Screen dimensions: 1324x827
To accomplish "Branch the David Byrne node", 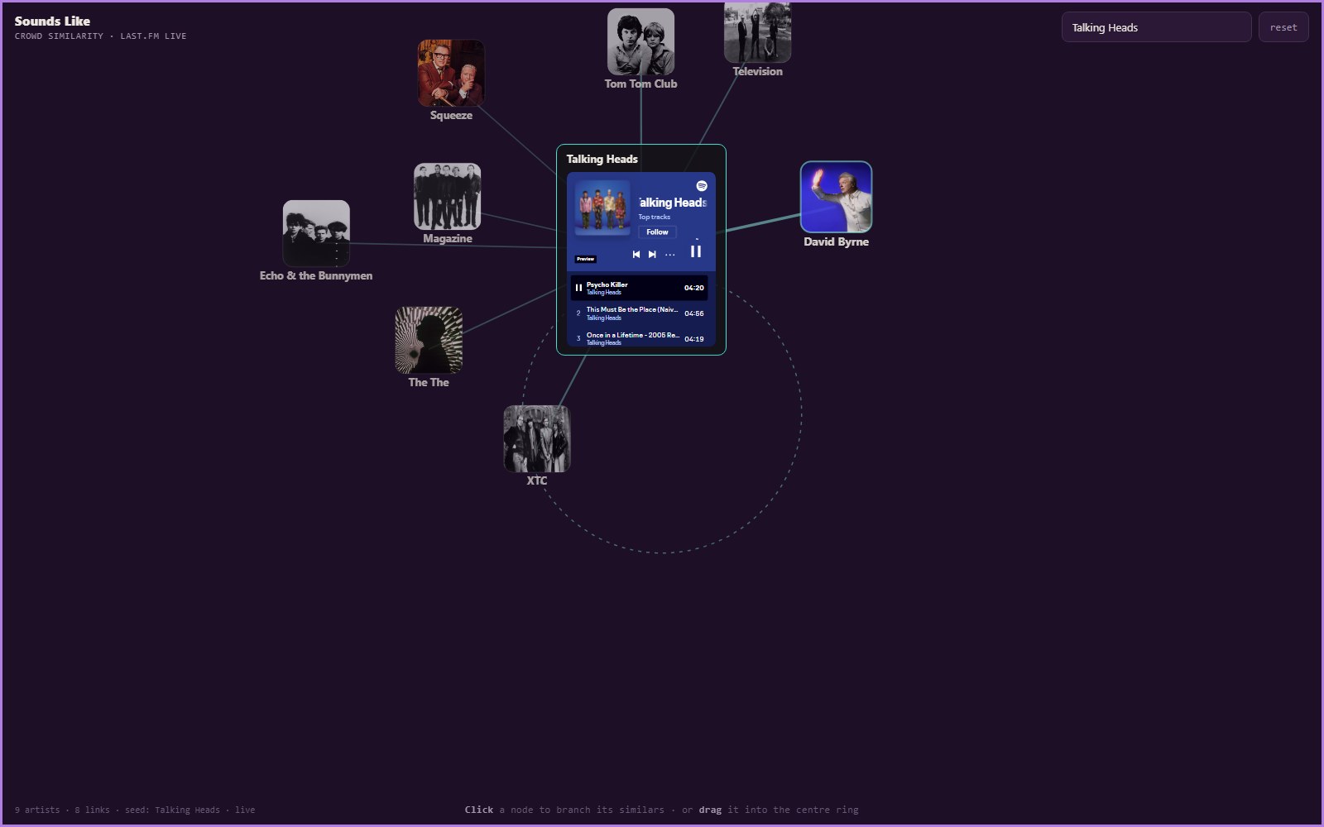I will (836, 197).
